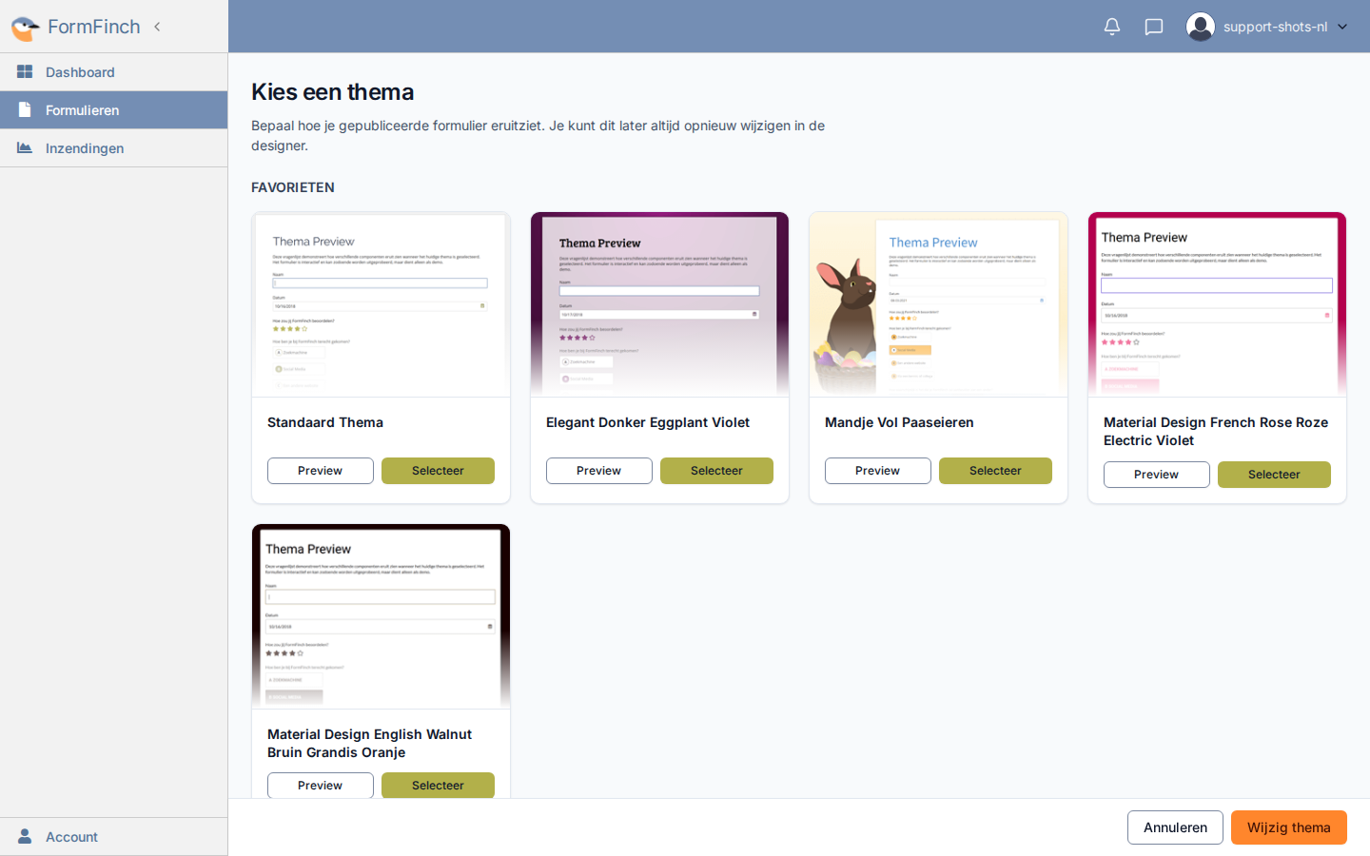Preview Material Design French Rose theme
The image size is (1370, 856).
(1156, 475)
